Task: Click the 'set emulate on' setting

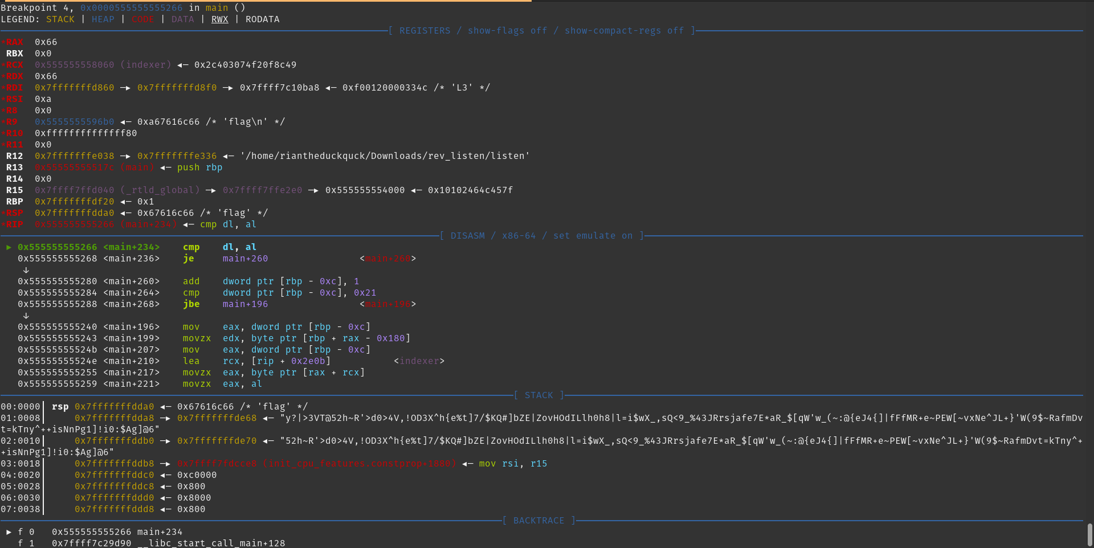Action: pyautogui.click(x=593, y=236)
